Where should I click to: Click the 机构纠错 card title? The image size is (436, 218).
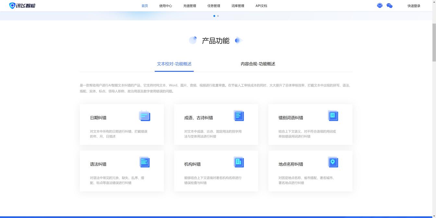click(x=192, y=164)
